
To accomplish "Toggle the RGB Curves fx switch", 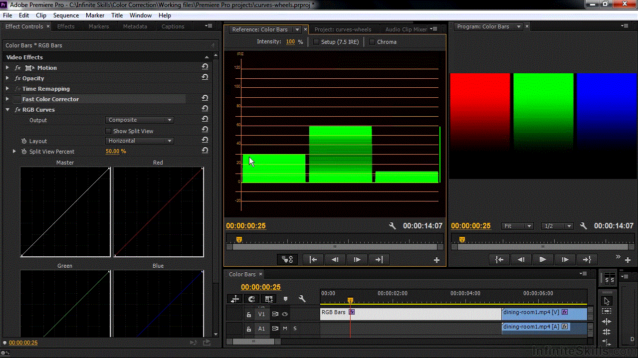I will point(18,110).
